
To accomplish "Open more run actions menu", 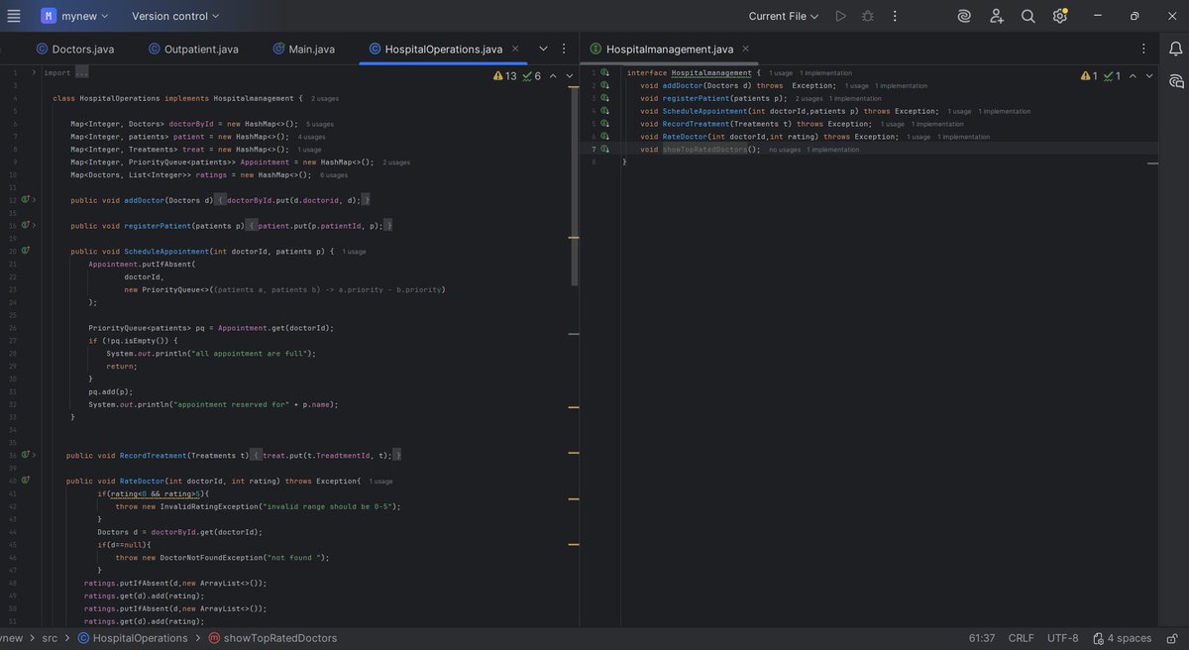I will click(895, 16).
